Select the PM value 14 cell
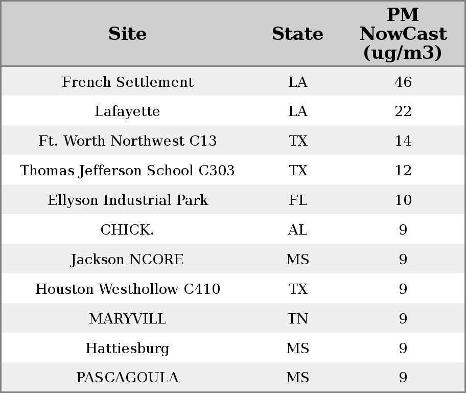This screenshot has height=393, width=466. pos(403,141)
